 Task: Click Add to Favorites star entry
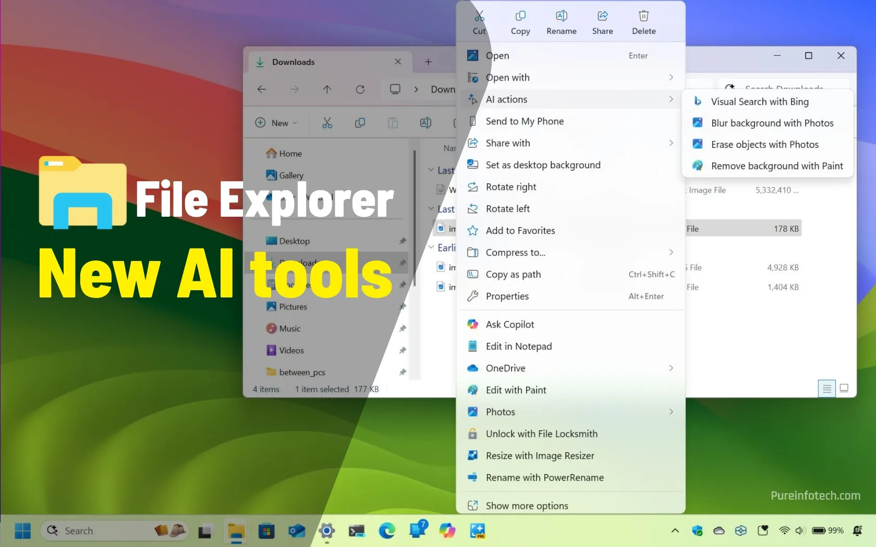coord(571,231)
